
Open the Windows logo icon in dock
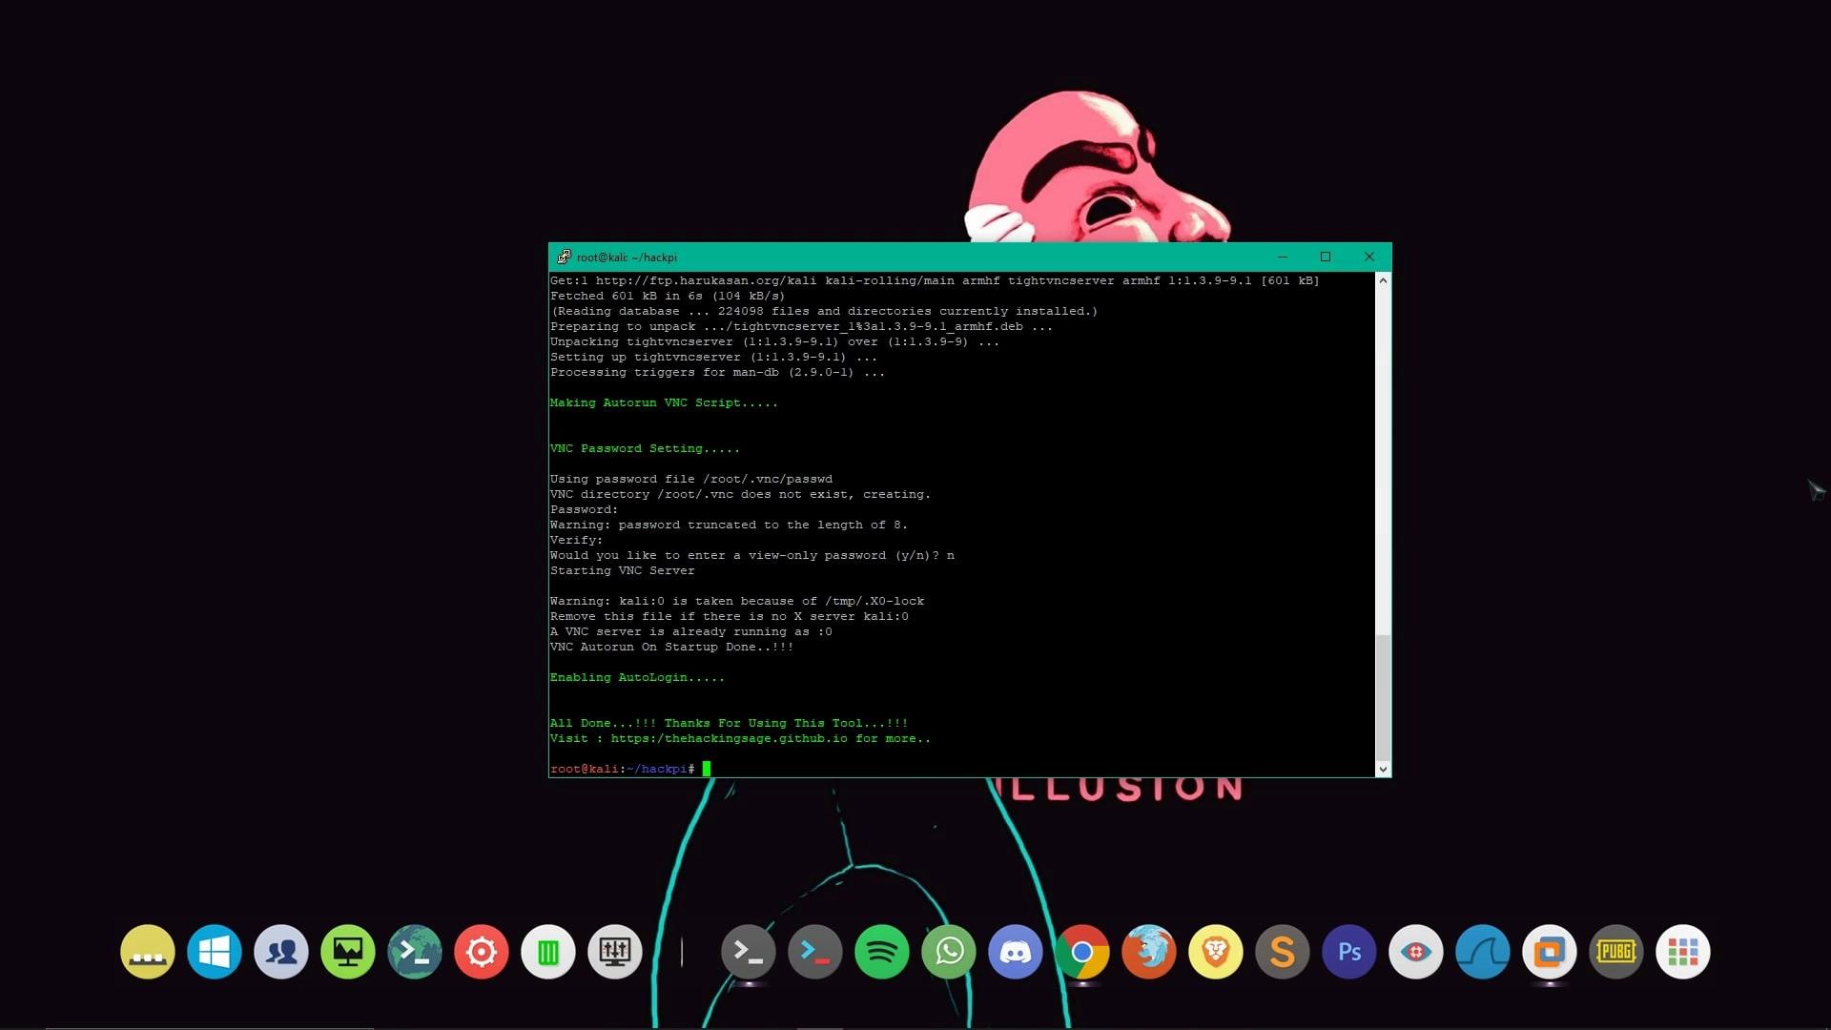click(x=215, y=952)
